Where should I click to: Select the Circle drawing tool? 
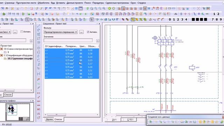pos(38,48)
